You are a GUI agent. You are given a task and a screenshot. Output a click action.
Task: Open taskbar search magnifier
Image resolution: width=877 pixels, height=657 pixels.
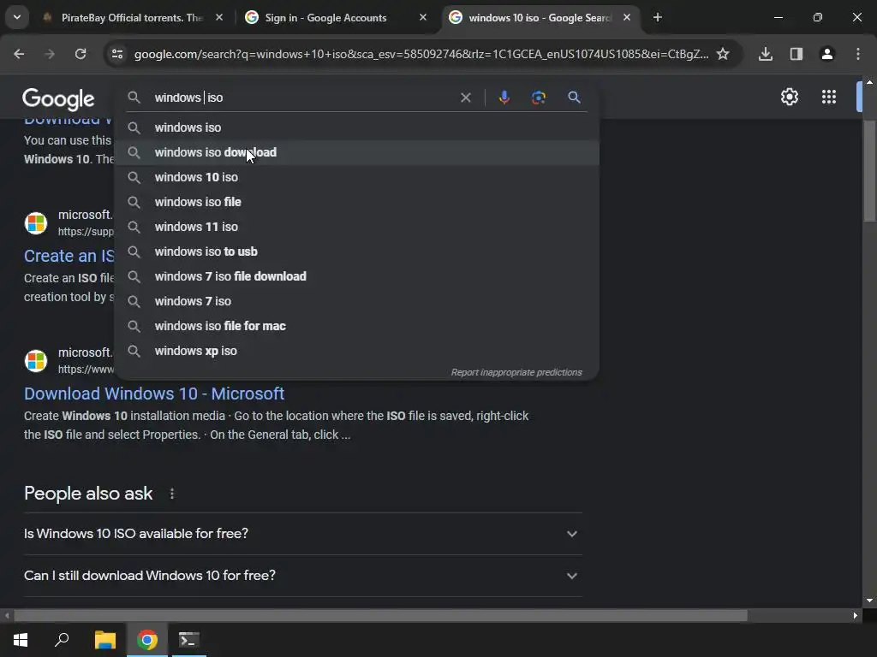[x=62, y=640]
